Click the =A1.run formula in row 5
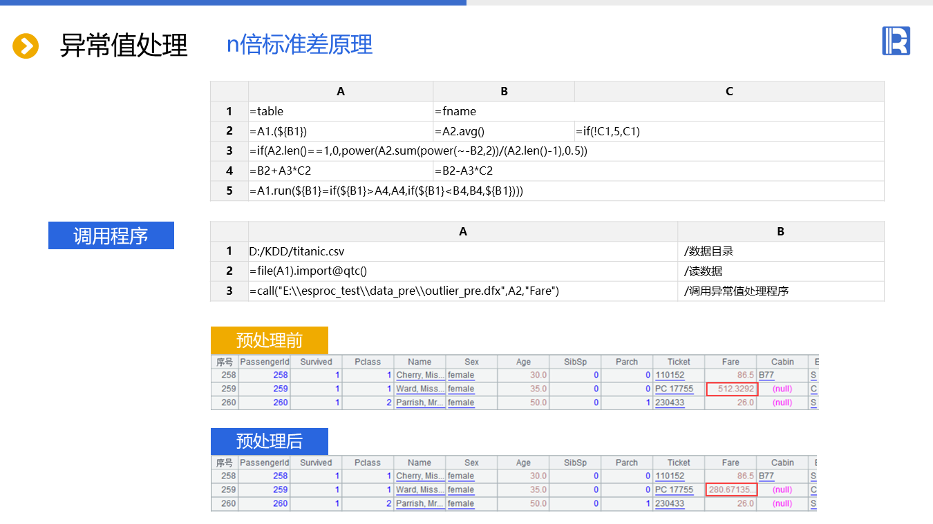Screen dimensions: 933x524 [386, 191]
